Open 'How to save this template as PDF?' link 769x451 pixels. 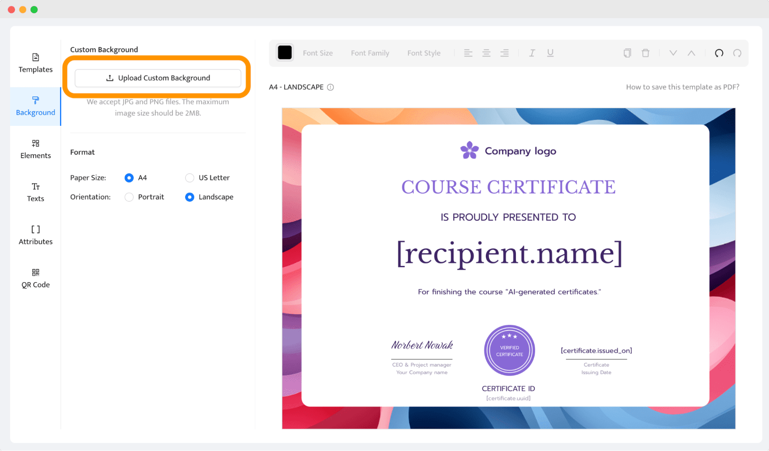tap(682, 87)
